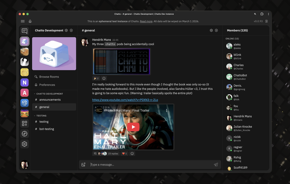
Task: Open the hamburger menu in top bar
Action: (x=23, y=22)
